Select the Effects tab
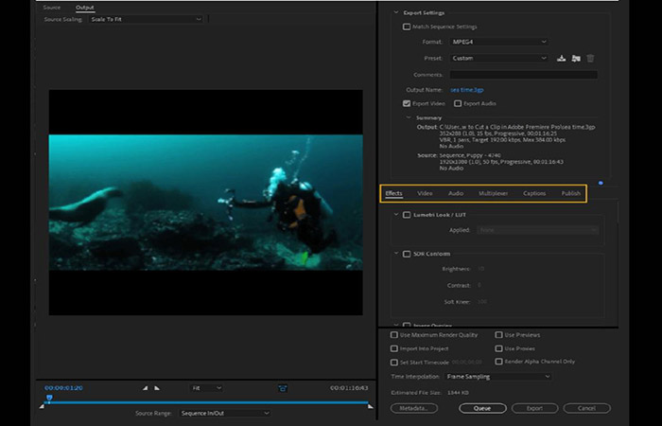This screenshot has height=426, width=662. [393, 193]
